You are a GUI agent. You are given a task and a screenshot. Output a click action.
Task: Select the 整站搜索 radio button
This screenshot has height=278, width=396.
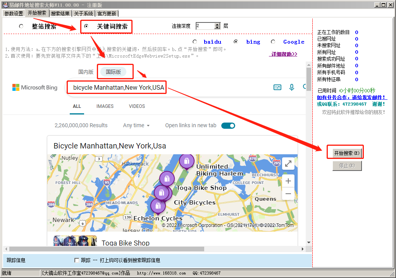21,26
